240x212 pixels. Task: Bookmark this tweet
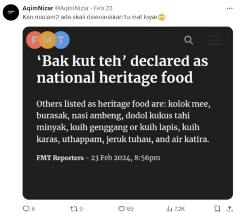point(217,209)
